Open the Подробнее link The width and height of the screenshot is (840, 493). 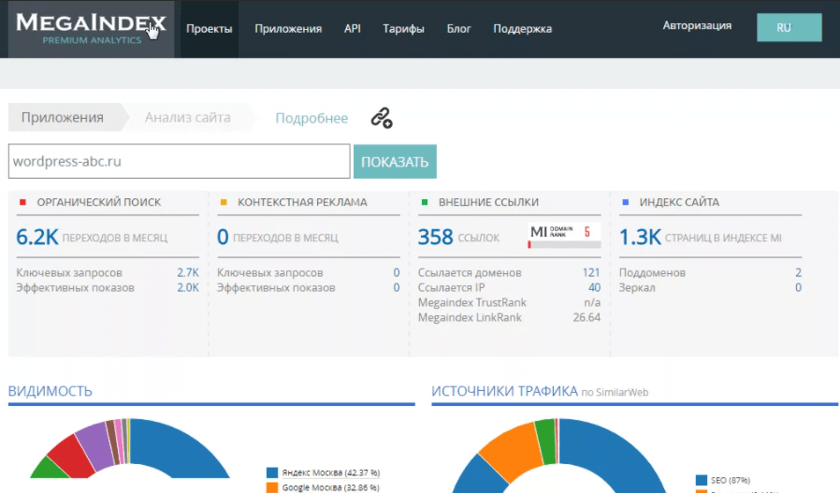[311, 118]
